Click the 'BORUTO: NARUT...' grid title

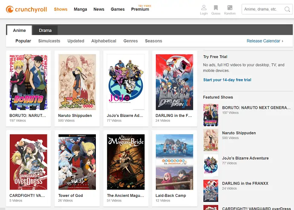click(x=28, y=116)
